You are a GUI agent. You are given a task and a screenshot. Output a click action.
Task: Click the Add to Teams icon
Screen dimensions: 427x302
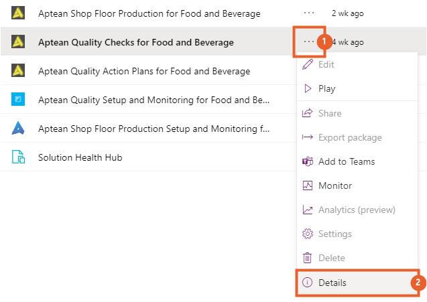point(308,161)
